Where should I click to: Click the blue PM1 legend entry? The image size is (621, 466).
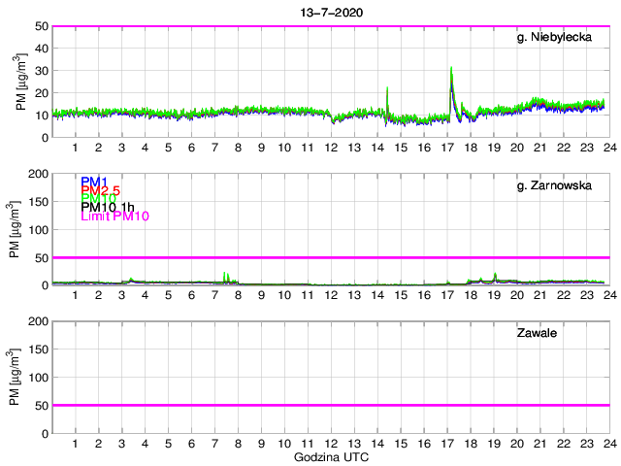(x=94, y=182)
